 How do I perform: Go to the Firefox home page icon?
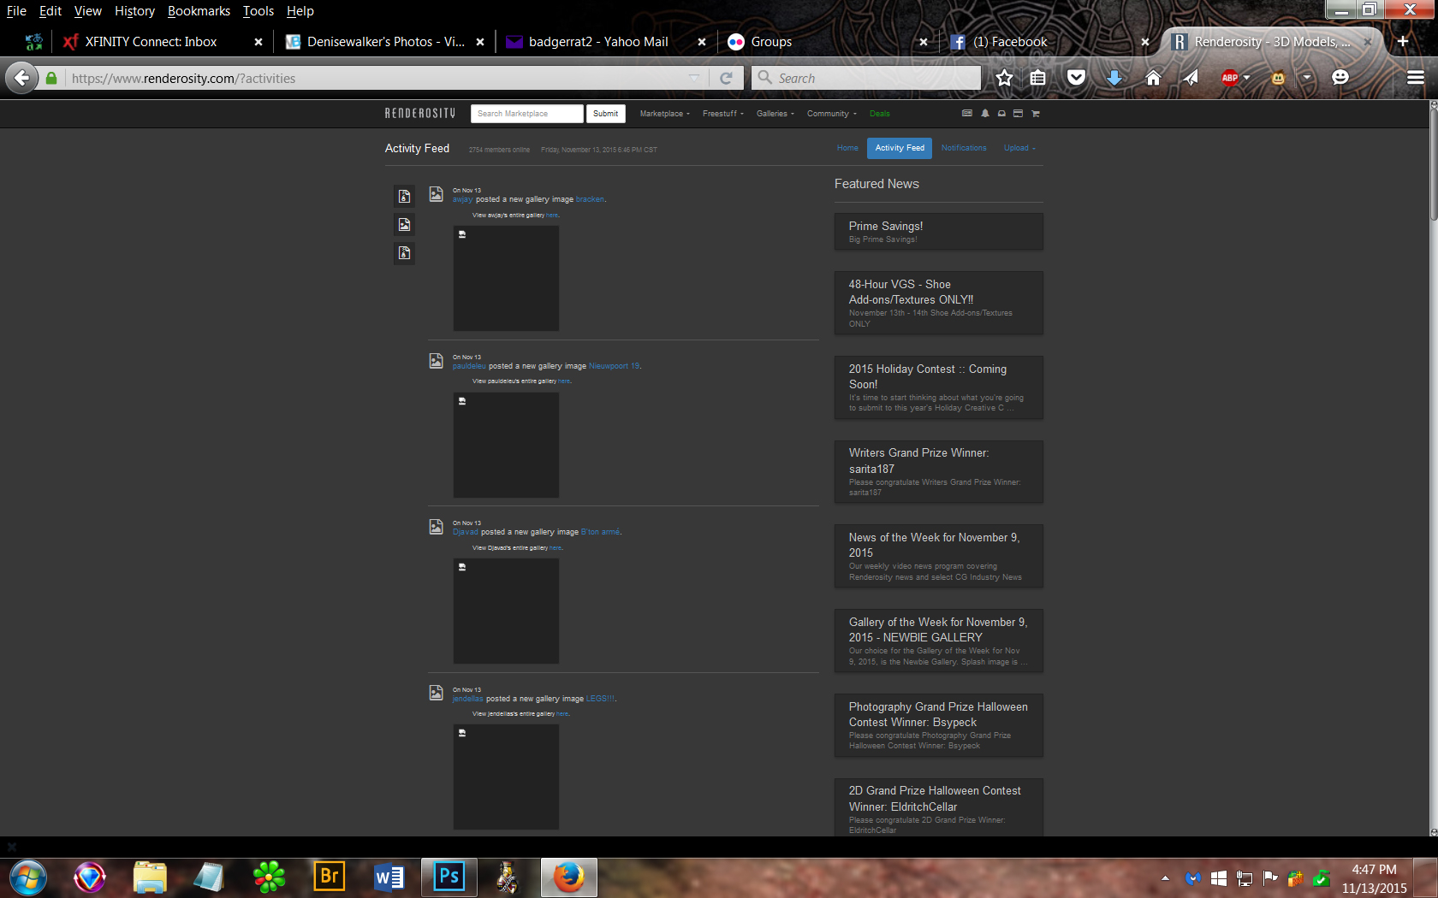1153,78
